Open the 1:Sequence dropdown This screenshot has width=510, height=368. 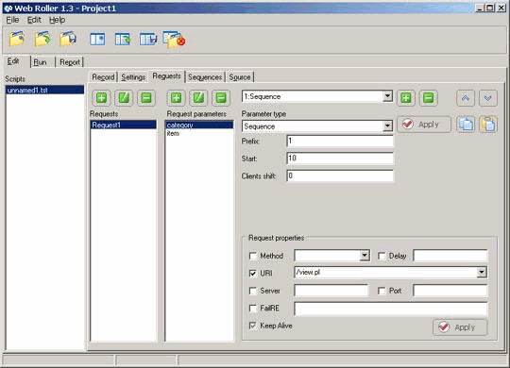pyautogui.click(x=387, y=96)
